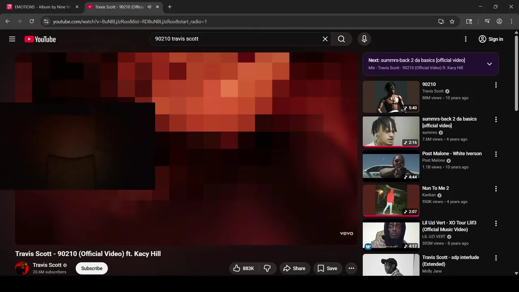
Task: Click install app icon in address bar
Action: [441, 21]
